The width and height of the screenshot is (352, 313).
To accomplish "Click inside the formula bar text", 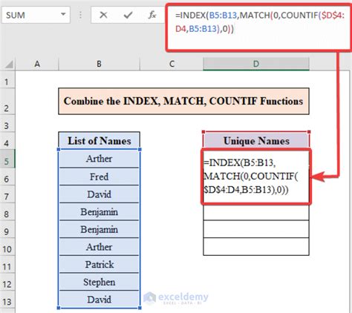I will click(259, 22).
